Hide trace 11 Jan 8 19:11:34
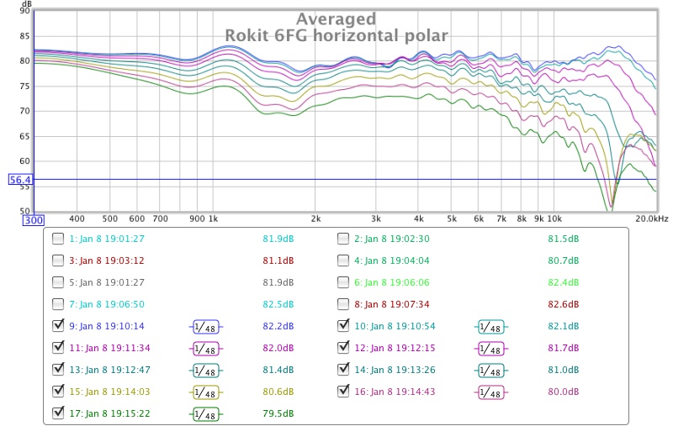This screenshot has width=673, height=426. 58,348
